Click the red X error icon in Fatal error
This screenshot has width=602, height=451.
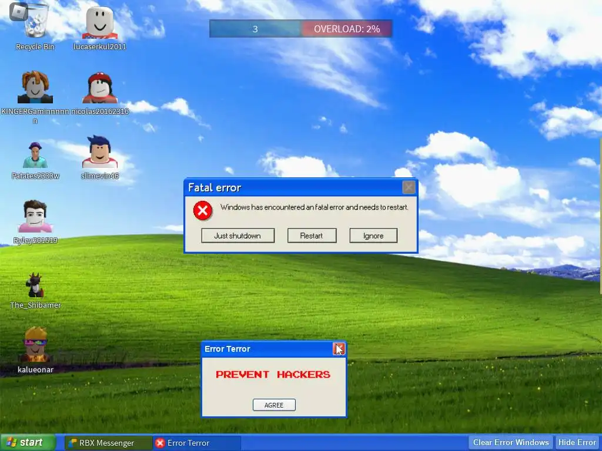point(203,211)
